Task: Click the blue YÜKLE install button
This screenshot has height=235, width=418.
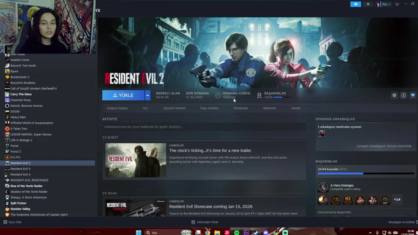Action: [x=123, y=95]
